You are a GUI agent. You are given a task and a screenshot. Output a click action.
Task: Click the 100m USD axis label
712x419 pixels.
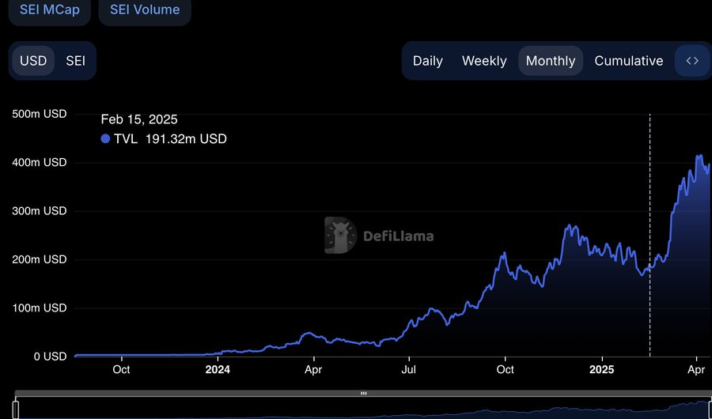click(x=40, y=308)
